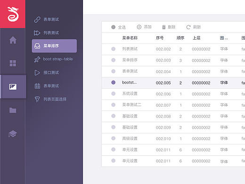
Task: Click the 上层 column header
Action: tap(196, 38)
